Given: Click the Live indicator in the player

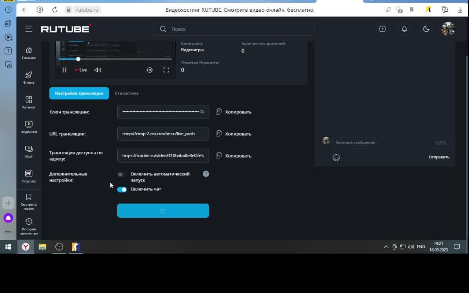Looking at the screenshot, I should [81, 70].
